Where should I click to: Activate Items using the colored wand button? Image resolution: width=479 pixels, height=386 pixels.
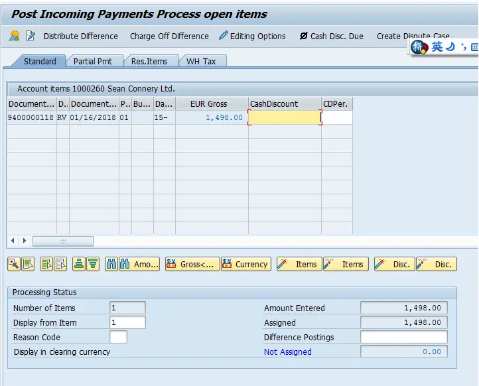[x=299, y=264]
